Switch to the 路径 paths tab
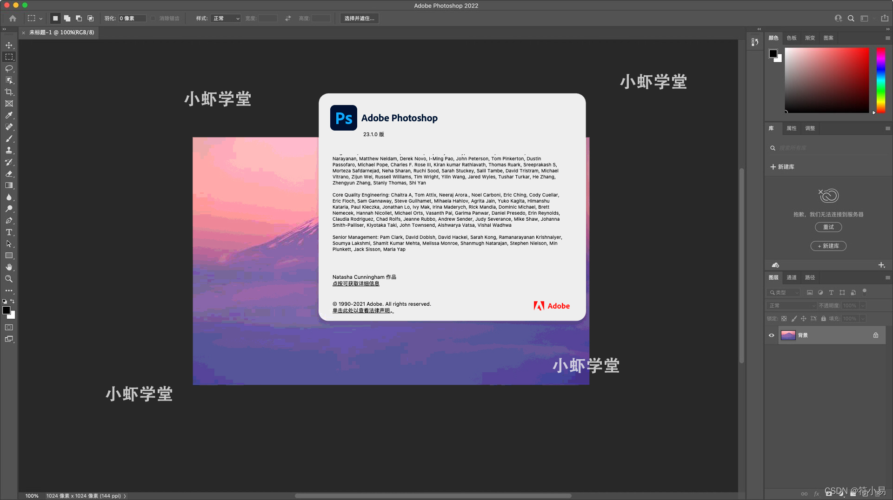 [810, 277]
